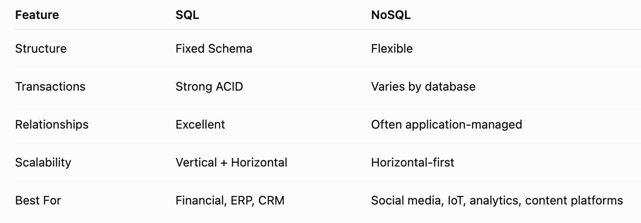Click the Often application-managed cell
The image size is (641, 223).
click(446, 124)
